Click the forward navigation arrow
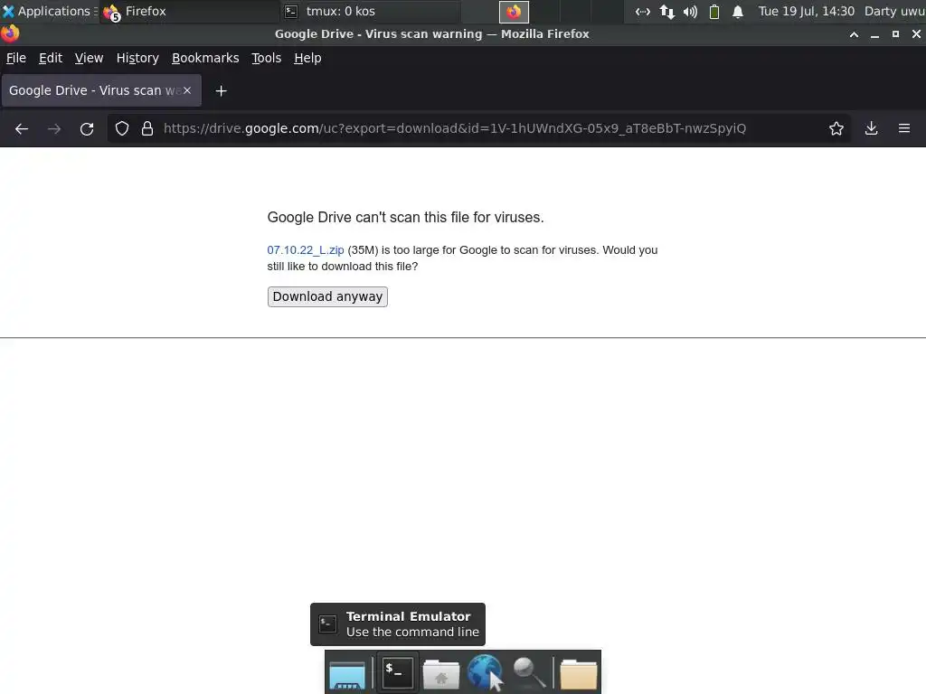Screen dimensions: 926x694 [x=54, y=128]
